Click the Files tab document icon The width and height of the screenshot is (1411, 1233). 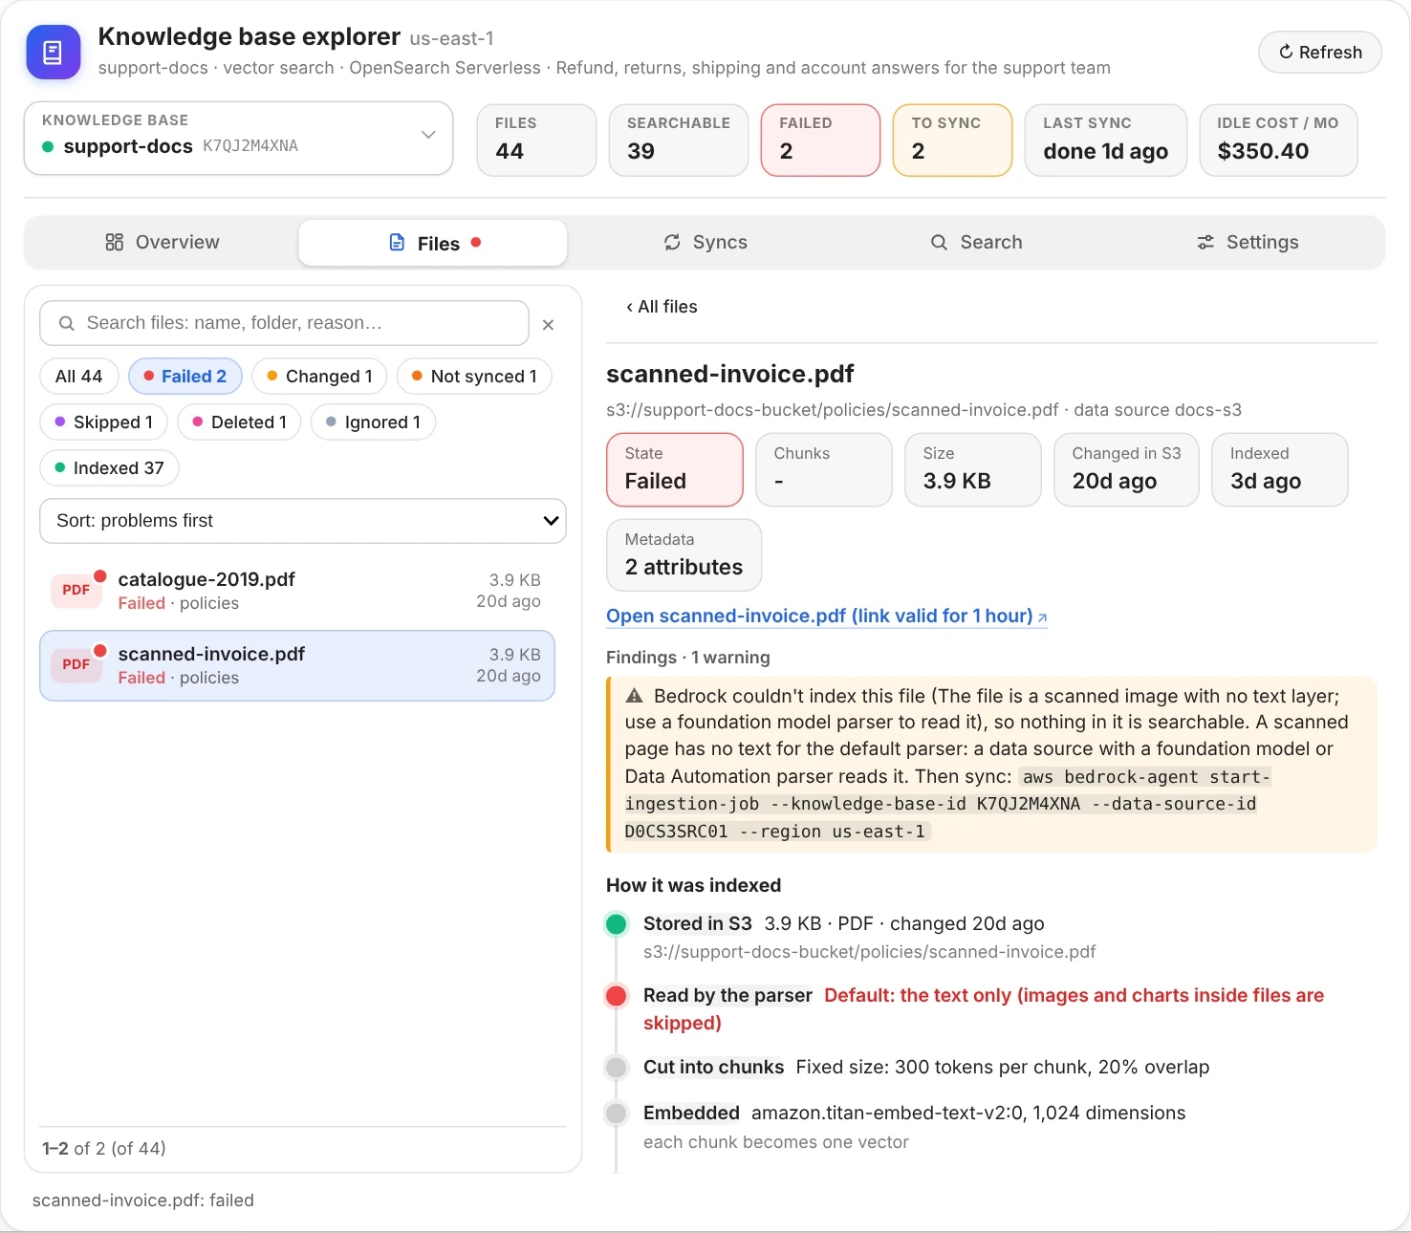(x=398, y=243)
